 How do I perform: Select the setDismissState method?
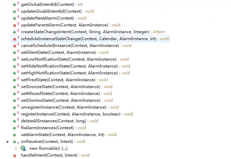(x=67, y=100)
